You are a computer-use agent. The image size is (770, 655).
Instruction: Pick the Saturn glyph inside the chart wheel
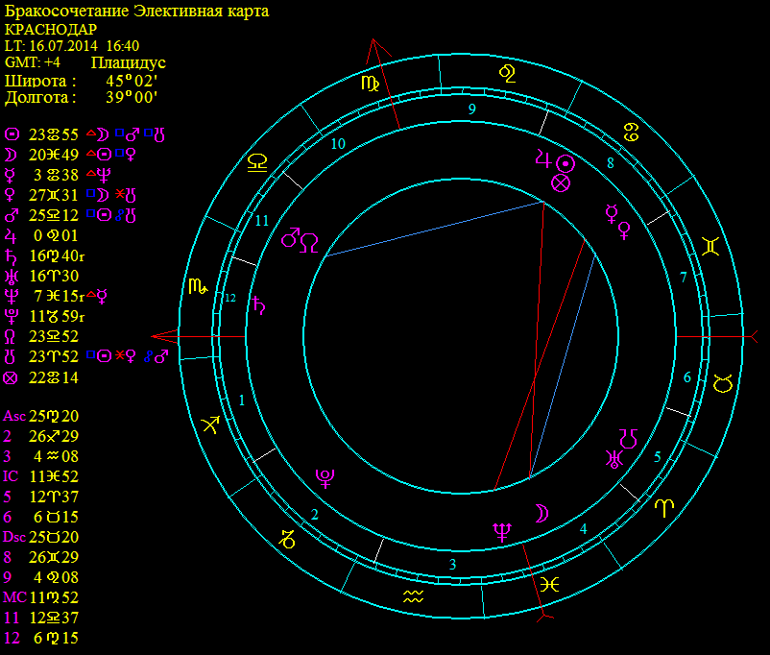coord(259,305)
